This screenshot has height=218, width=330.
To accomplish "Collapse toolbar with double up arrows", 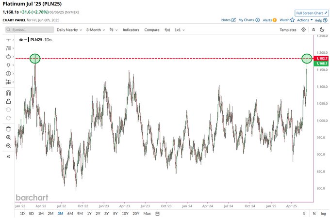I will tap(313, 30).
